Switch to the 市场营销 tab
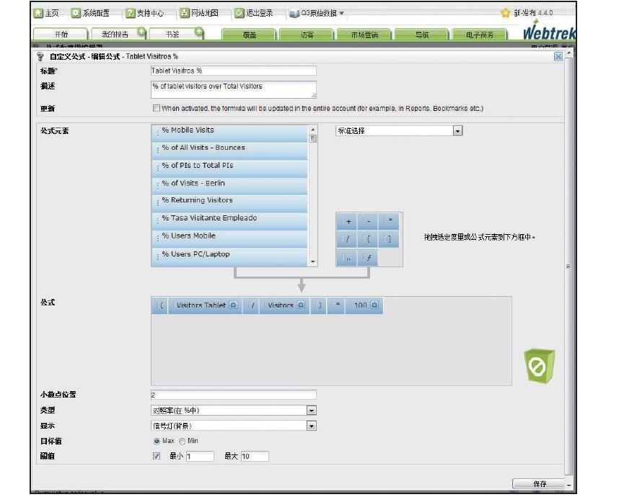The width and height of the screenshot is (619, 497). 364,35
